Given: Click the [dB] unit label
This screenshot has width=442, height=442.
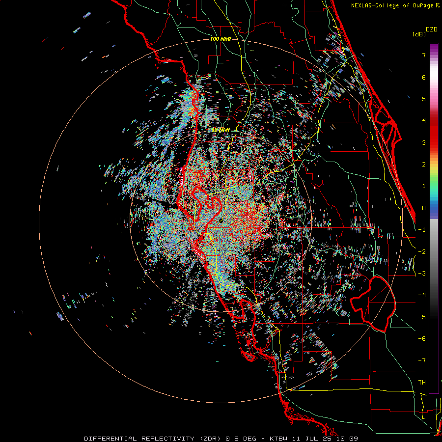Looking at the screenshot, I should tap(419, 34).
